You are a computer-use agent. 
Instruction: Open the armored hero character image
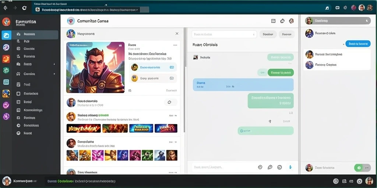click(x=95, y=68)
